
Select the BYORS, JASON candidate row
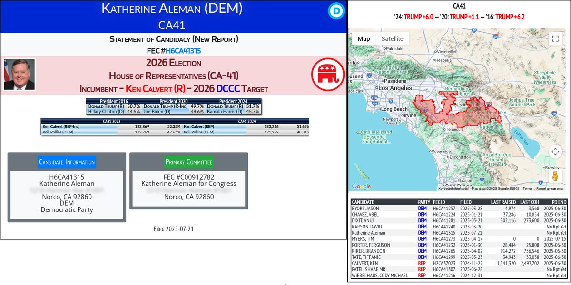point(459,208)
